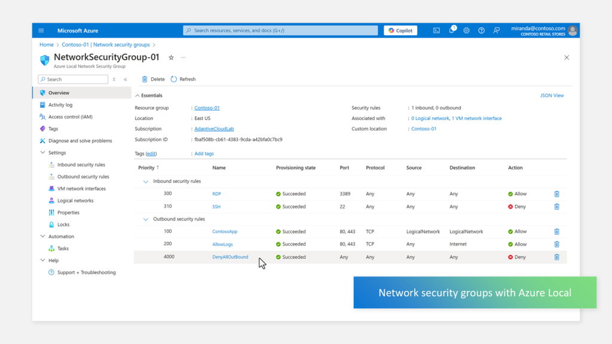Open more options ellipsis next to title
The height and width of the screenshot is (344, 612).
click(x=183, y=58)
